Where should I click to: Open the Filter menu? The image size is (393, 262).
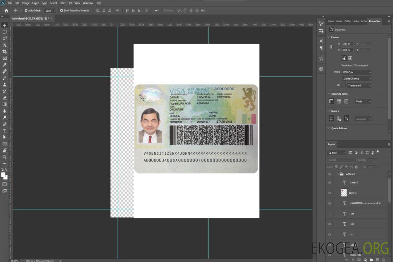pos(63,3)
